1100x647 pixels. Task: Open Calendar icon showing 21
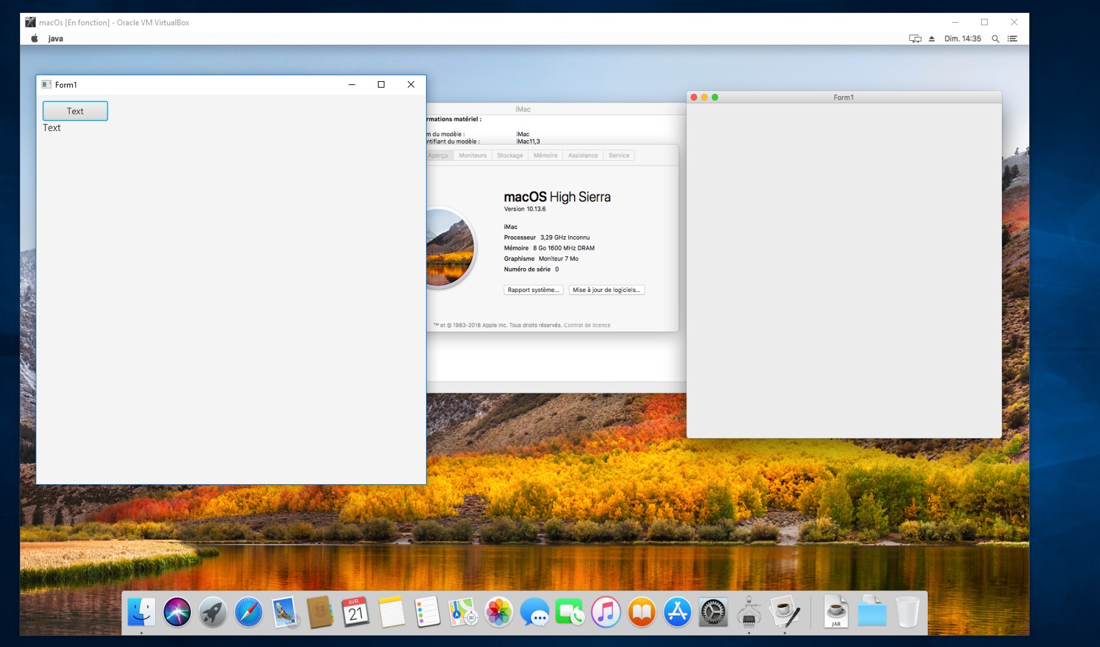(x=356, y=612)
